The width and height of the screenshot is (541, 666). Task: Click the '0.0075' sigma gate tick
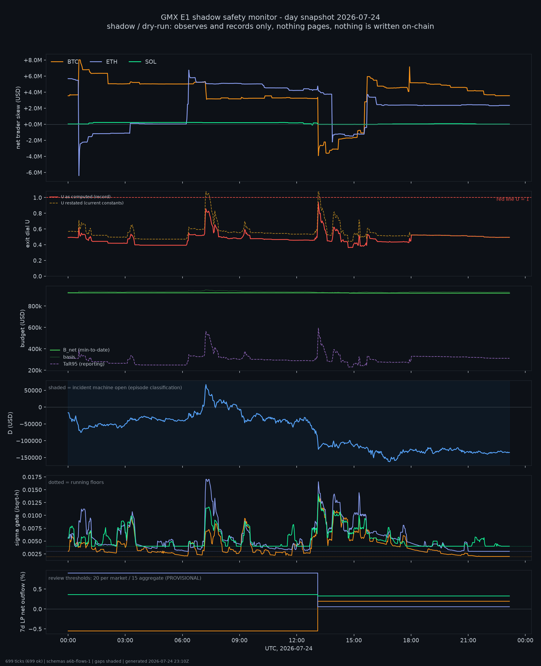tap(32, 529)
